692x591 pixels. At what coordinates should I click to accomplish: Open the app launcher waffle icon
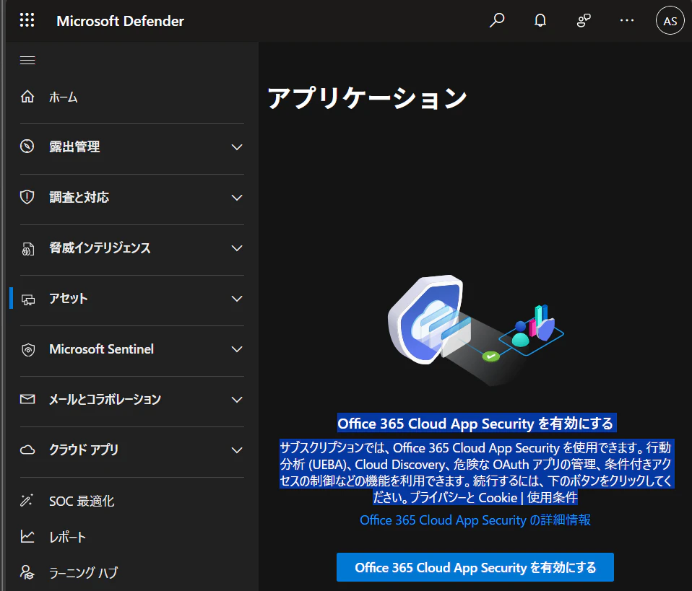coord(27,20)
